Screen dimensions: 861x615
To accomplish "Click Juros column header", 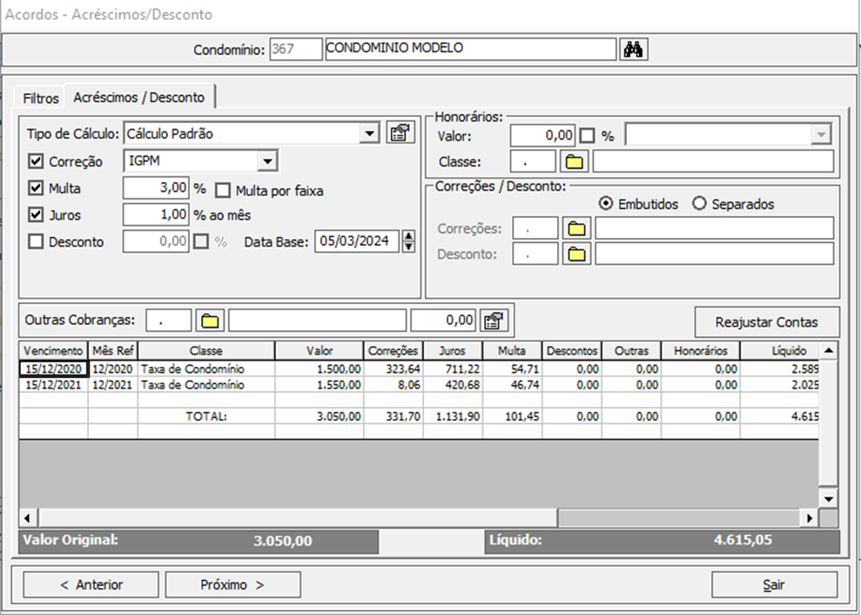I will point(453,351).
